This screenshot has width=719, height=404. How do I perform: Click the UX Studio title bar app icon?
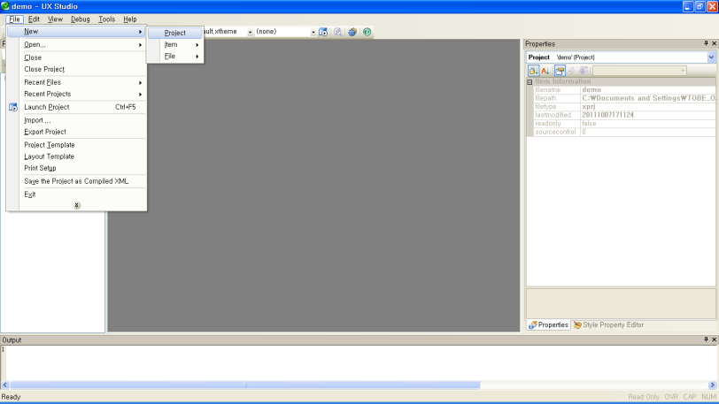click(5, 6)
